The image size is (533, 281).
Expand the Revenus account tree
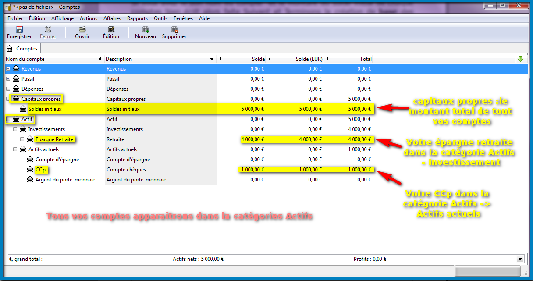[x=8, y=69]
